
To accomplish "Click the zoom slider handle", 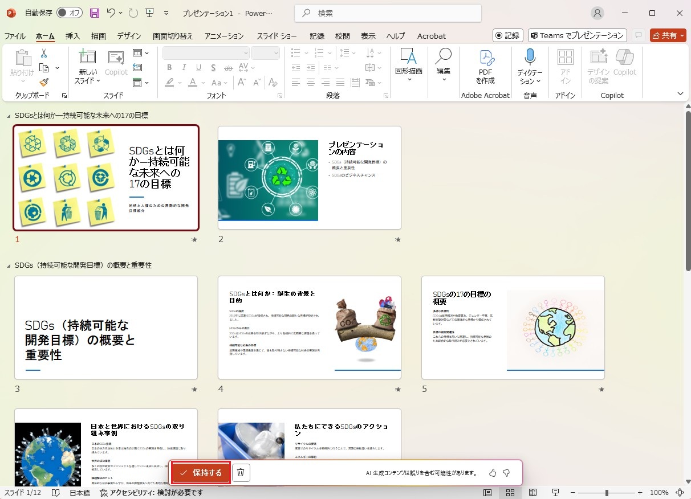I will [x=607, y=492].
